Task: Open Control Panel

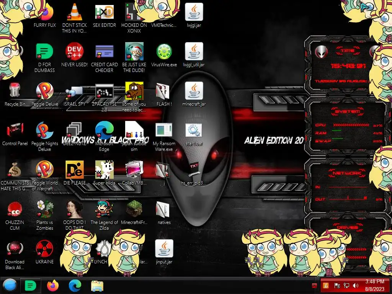Action: (15, 130)
